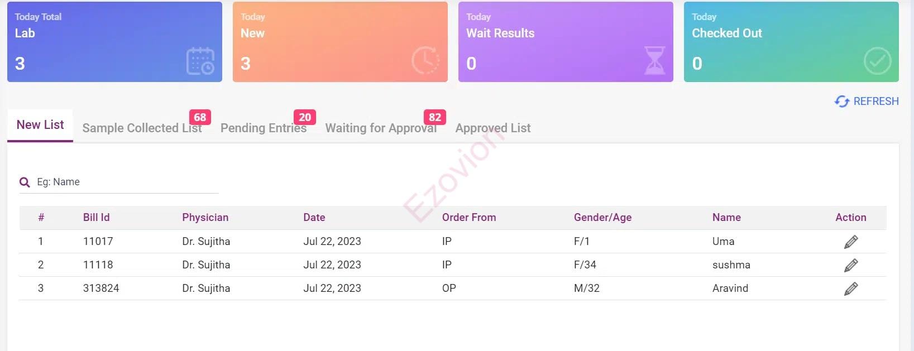Open the Today Wait Results card
The height and width of the screenshot is (351, 914).
pyautogui.click(x=565, y=42)
